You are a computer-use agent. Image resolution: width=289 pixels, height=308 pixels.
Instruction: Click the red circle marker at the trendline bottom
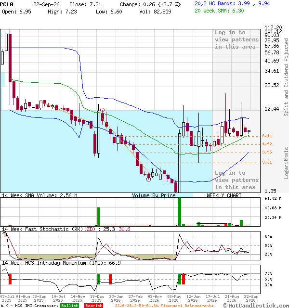tap(149, 179)
